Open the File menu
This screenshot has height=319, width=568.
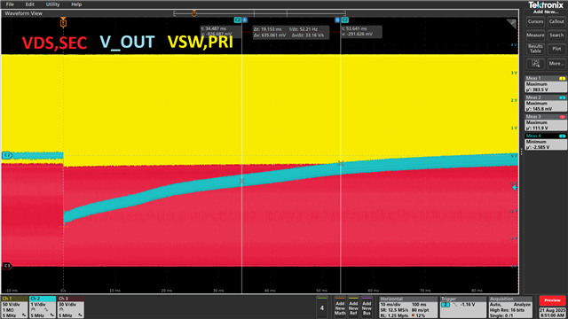click(10, 4)
